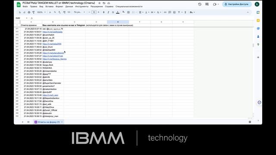Open the name box dropdown beside E682
The height and width of the screenshot is (155, 276).
click(x=27, y=18)
